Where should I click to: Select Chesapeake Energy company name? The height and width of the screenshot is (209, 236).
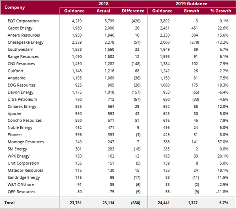(26, 42)
